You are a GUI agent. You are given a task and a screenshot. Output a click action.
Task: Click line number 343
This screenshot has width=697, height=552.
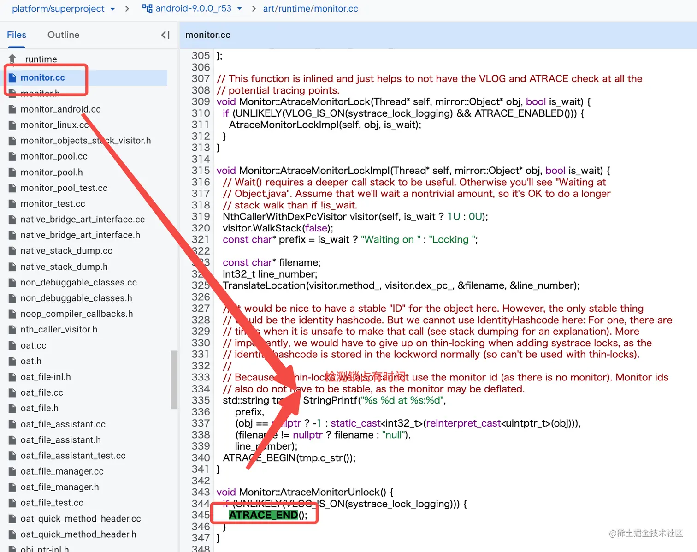[x=201, y=492]
